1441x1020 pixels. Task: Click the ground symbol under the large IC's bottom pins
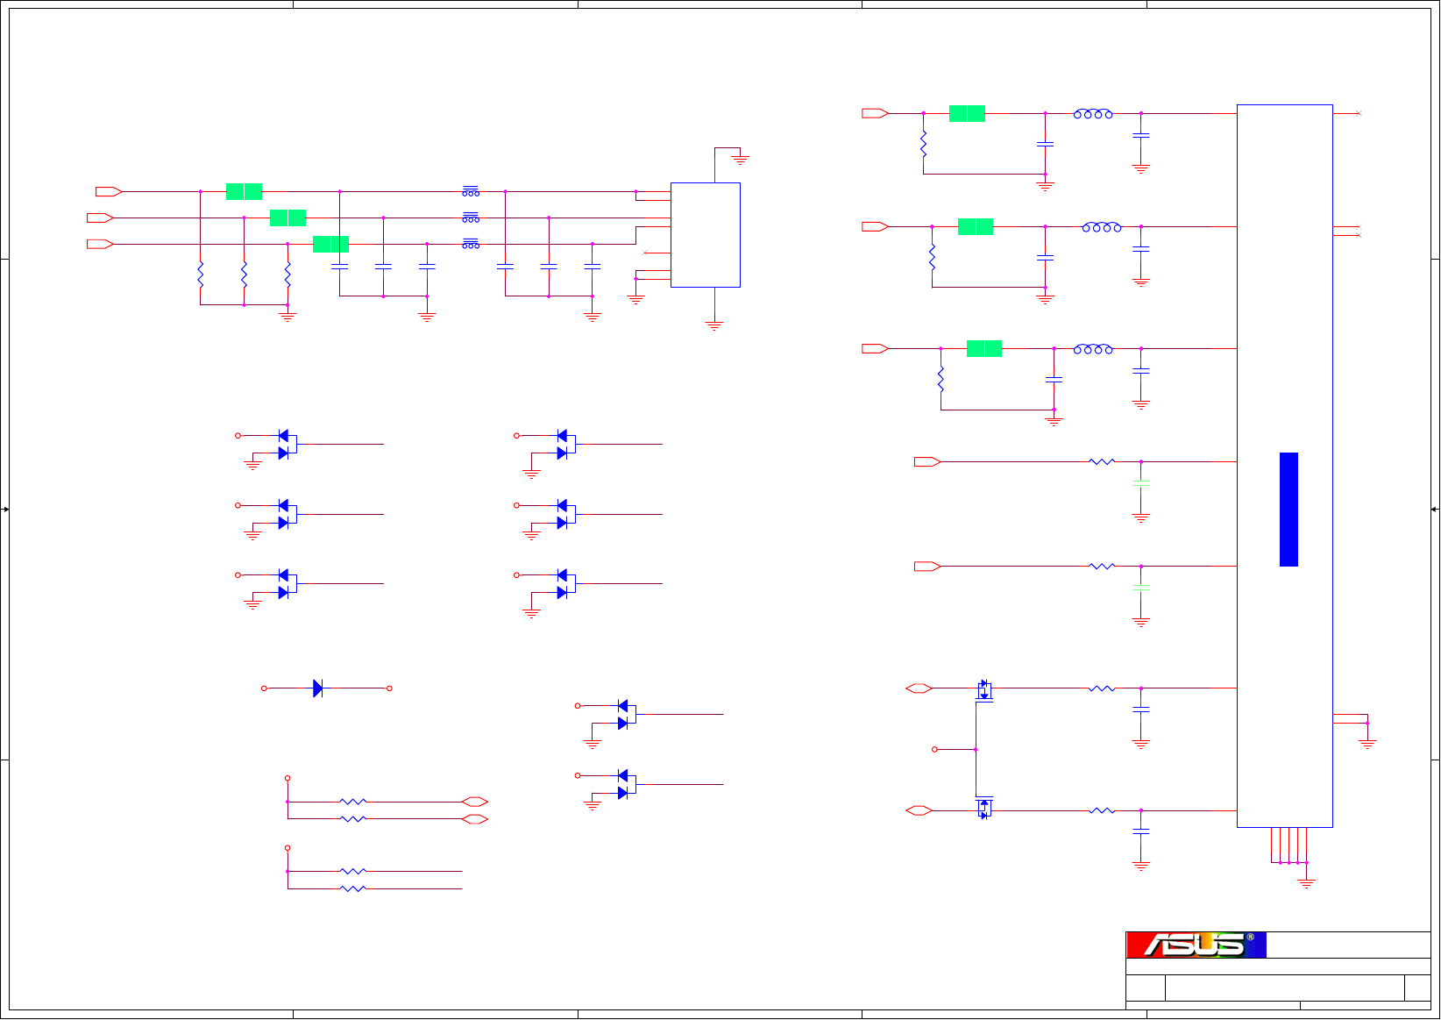(1306, 882)
